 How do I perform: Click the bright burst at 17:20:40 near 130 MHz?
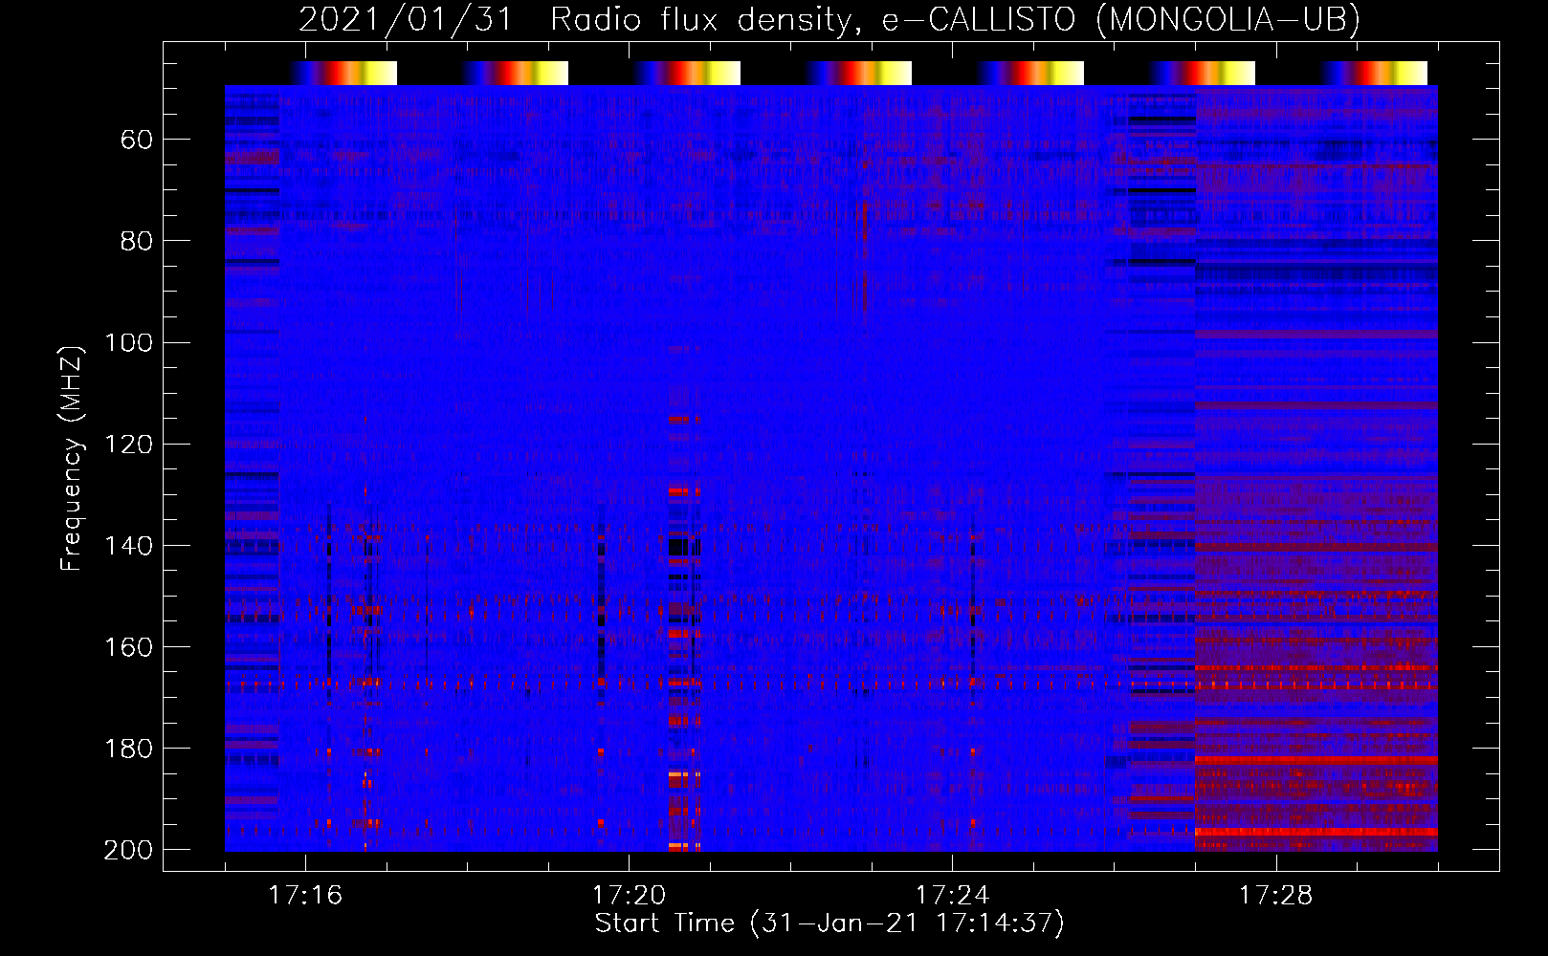click(x=680, y=490)
